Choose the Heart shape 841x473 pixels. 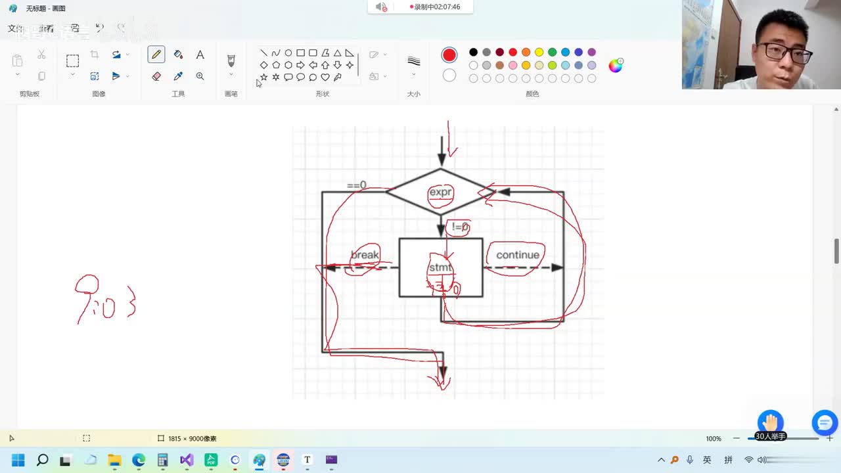click(x=325, y=77)
